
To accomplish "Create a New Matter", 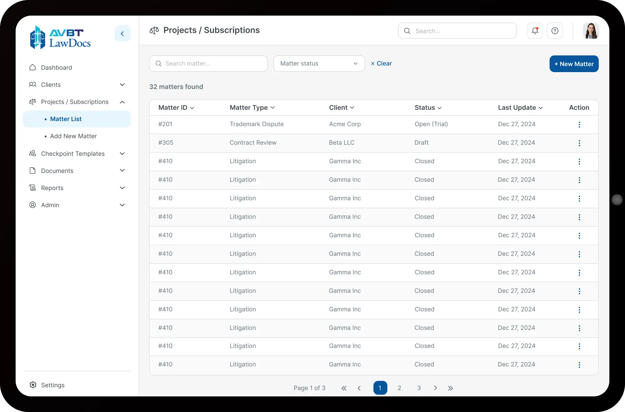I will pos(574,64).
